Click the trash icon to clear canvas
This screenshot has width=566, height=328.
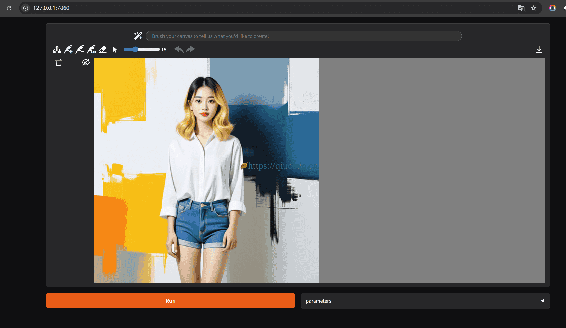(59, 62)
